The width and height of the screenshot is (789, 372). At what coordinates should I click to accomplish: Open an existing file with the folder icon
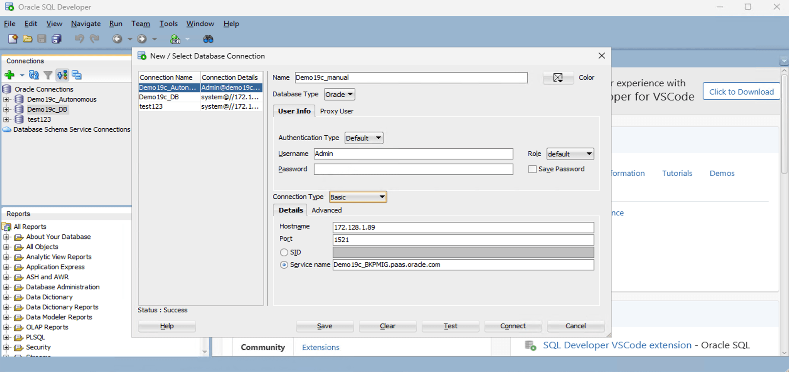coord(28,39)
